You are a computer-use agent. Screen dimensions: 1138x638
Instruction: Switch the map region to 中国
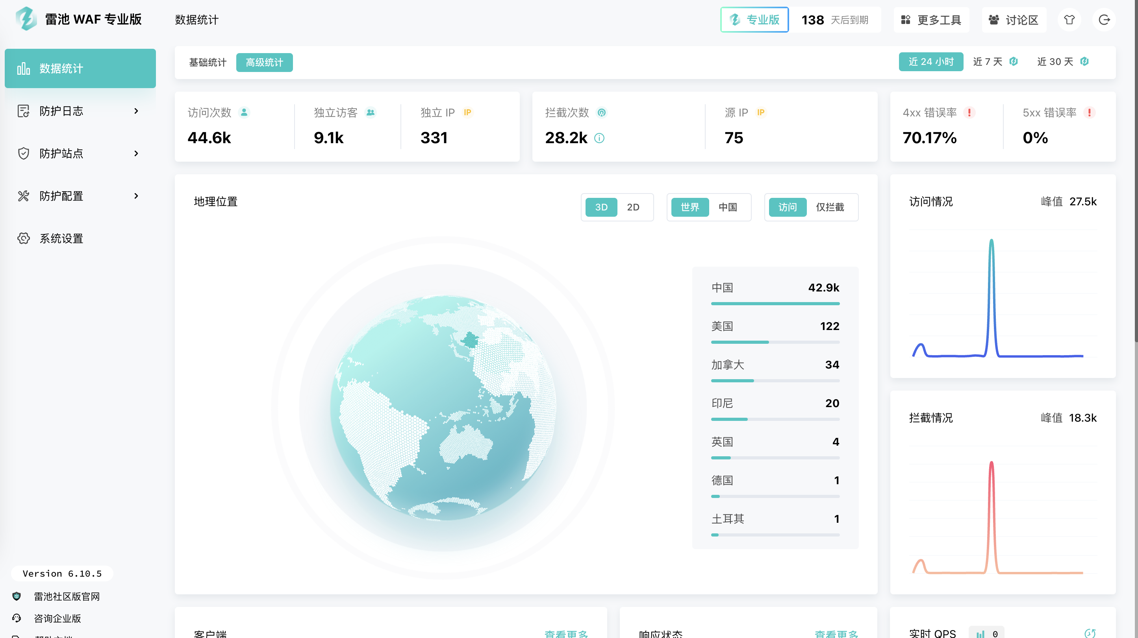(727, 207)
